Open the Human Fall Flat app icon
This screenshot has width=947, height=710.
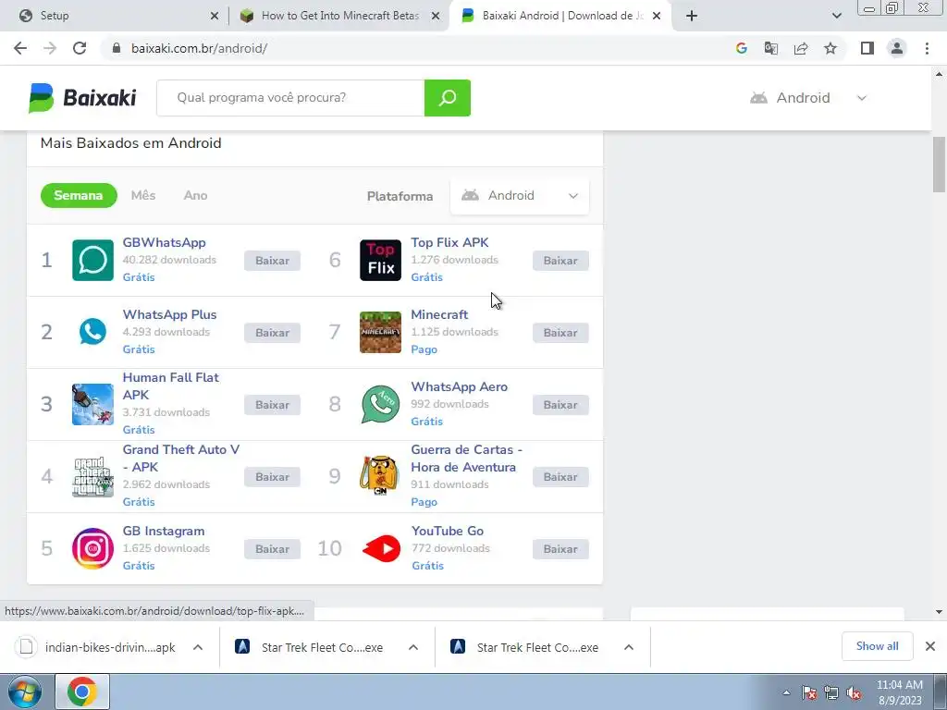tap(92, 405)
